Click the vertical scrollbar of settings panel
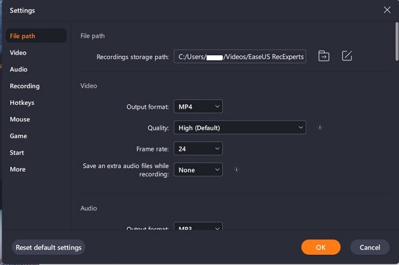The image size is (399, 265). point(397,42)
